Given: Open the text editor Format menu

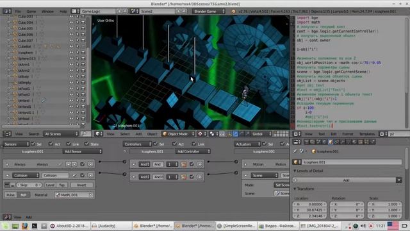Looking at the screenshot, I should (x=347, y=134).
